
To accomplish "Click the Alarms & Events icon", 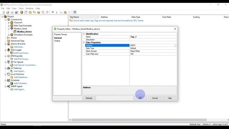I will click(x=9, y=44).
